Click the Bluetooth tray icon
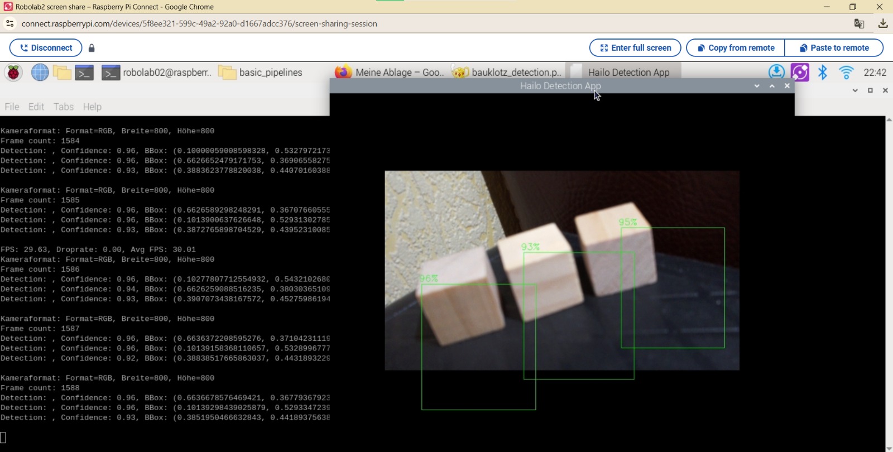893x452 pixels. (x=823, y=73)
